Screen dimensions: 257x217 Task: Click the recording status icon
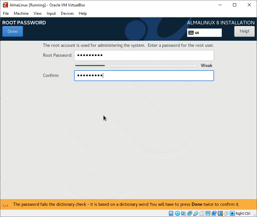[214, 213]
